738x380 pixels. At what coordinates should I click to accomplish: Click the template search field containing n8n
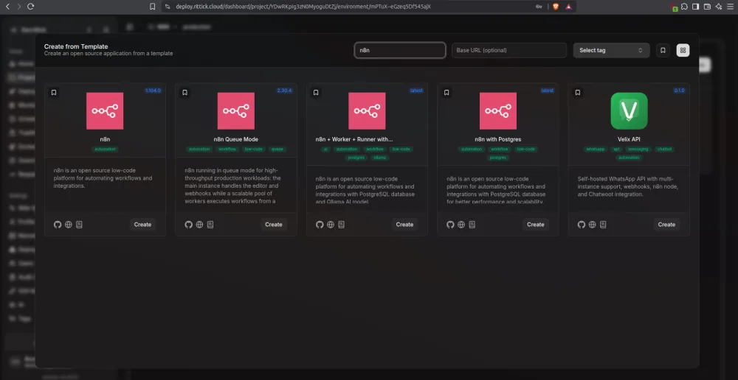[x=399, y=50]
